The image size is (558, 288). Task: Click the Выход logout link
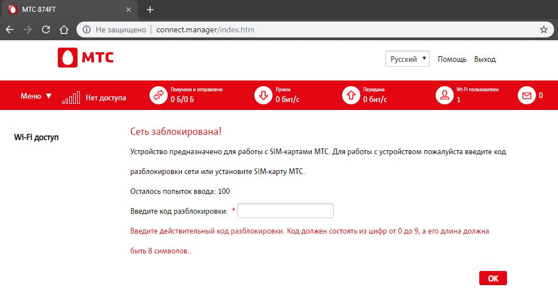coord(485,59)
